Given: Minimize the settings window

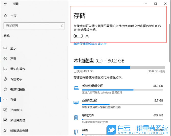Looking at the screenshot, I should pyautogui.click(x=146, y=4).
